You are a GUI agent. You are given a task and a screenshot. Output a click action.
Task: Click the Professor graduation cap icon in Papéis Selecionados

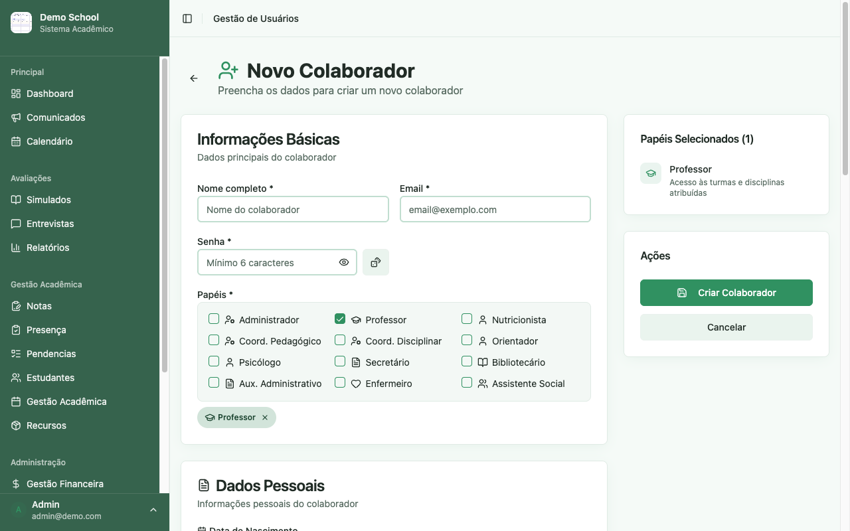[651, 173]
